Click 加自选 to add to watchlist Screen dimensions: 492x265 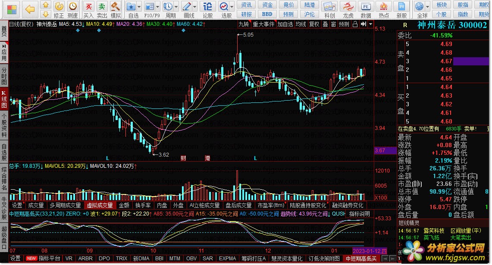pos(285,24)
